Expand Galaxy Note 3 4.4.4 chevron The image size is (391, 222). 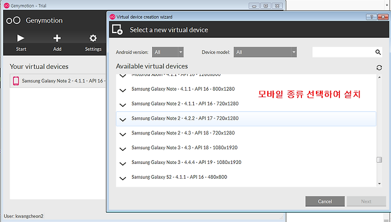tap(123, 164)
